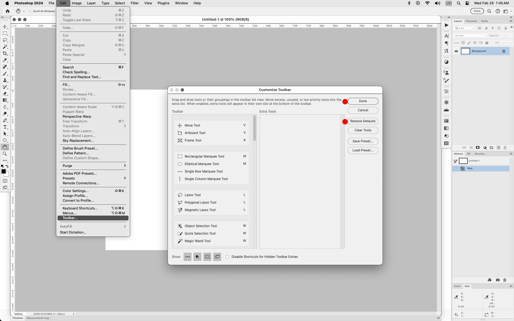This screenshot has width=514, height=321.
Task: Click the Restore Defaults button
Action: click(363, 121)
